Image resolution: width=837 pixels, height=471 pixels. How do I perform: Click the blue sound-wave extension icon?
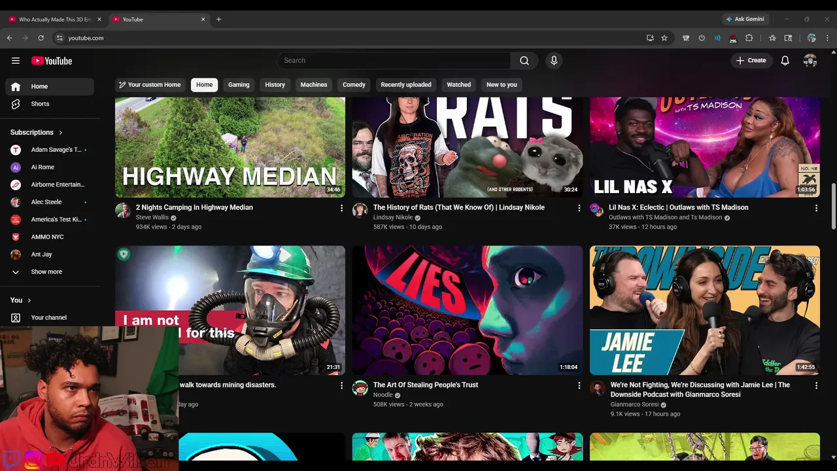click(x=717, y=38)
